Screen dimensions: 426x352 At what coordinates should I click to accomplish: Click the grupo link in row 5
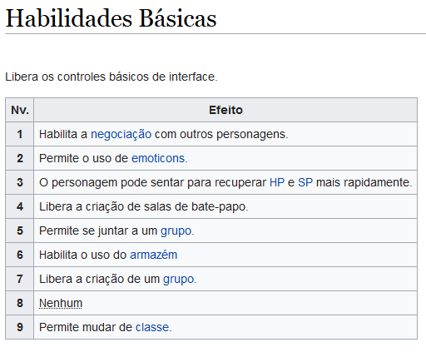(x=176, y=231)
